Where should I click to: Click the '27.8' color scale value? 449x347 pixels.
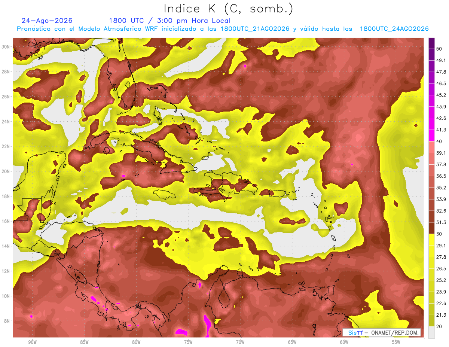[x=441, y=257]
